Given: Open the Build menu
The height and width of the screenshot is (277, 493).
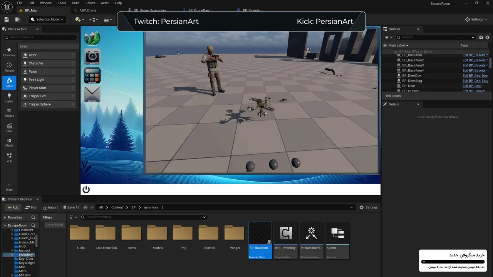Looking at the screenshot, I should click(x=76, y=3).
